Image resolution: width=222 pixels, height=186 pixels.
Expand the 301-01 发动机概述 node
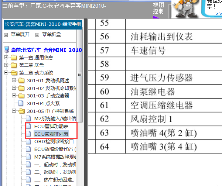(14, 80)
